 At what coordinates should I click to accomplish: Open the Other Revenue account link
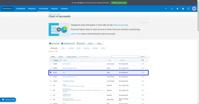point(67,89)
